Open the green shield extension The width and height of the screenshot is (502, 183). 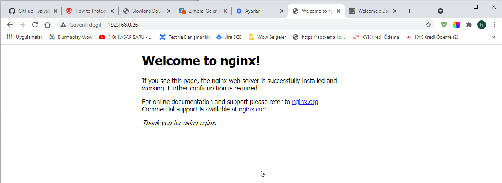pos(444,25)
